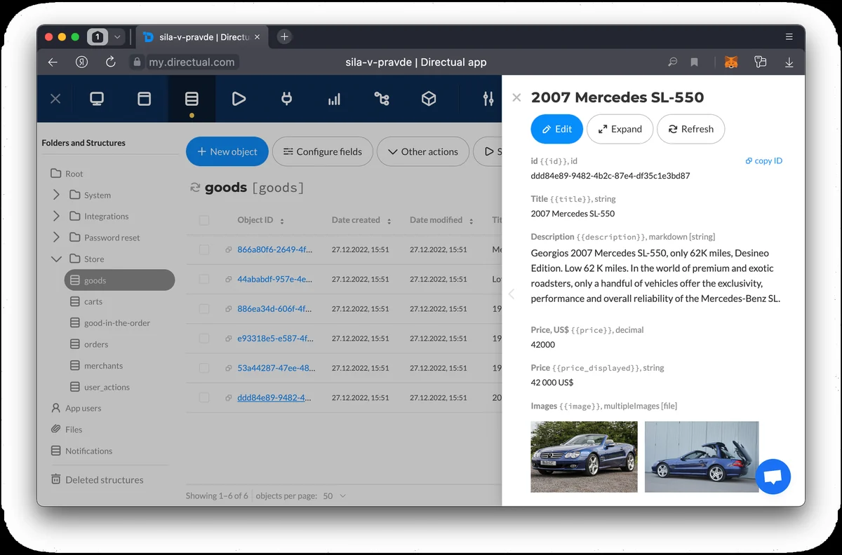Open the Other actions menu
The height and width of the screenshot is (555, 842).
click(x=423, y=151)
